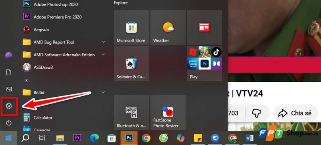Open the Solitaire & Casual Games tile
The image size is (321, 145).
click(132, 64)
